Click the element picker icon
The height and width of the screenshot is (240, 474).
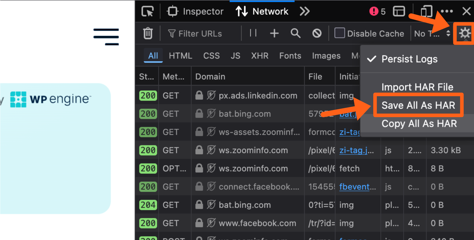pos(147,11)
